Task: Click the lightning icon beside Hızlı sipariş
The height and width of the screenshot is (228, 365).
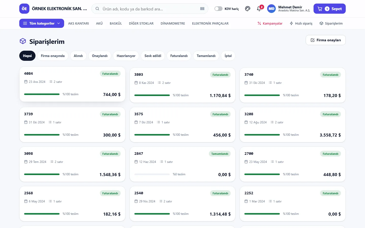Action: [291, 23]
